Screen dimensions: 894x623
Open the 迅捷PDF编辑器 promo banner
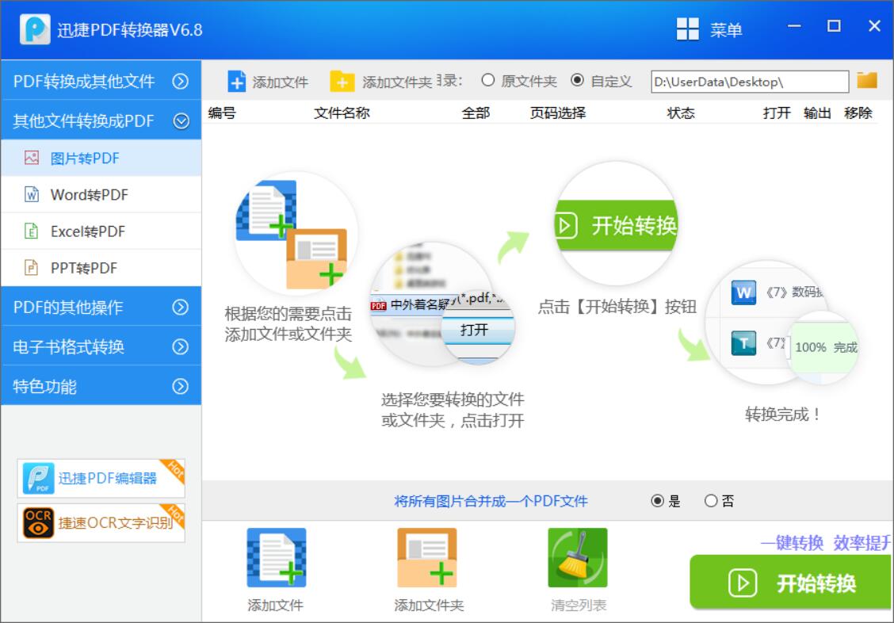point(101,478)
